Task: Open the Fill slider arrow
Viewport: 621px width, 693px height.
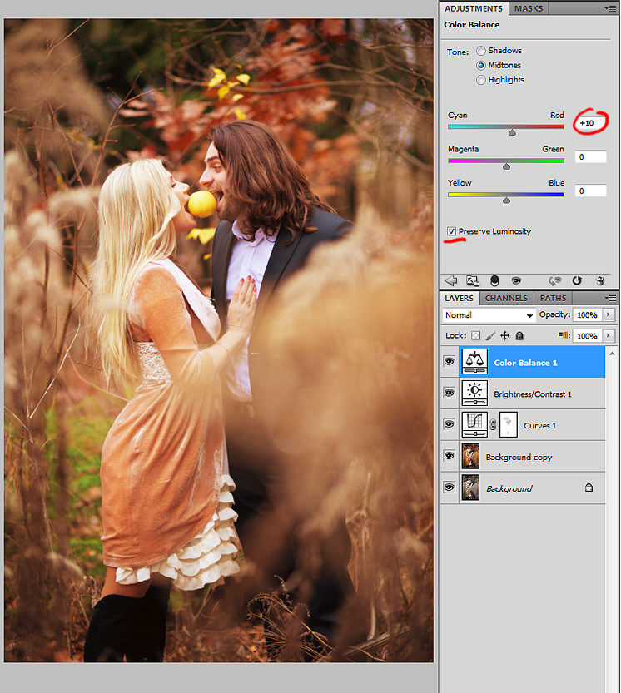Action: [x=609, y=336]
